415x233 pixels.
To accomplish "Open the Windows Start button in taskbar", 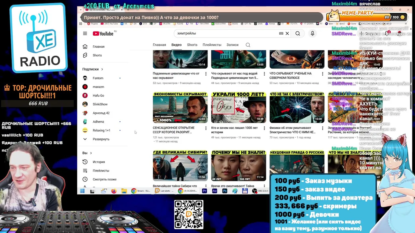I will [82, 191].
